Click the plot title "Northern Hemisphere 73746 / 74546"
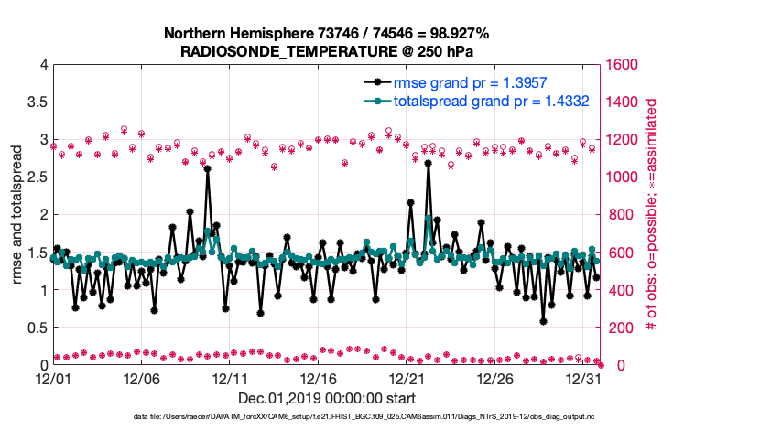Screen dimensions: 760x430 (326, 33)
